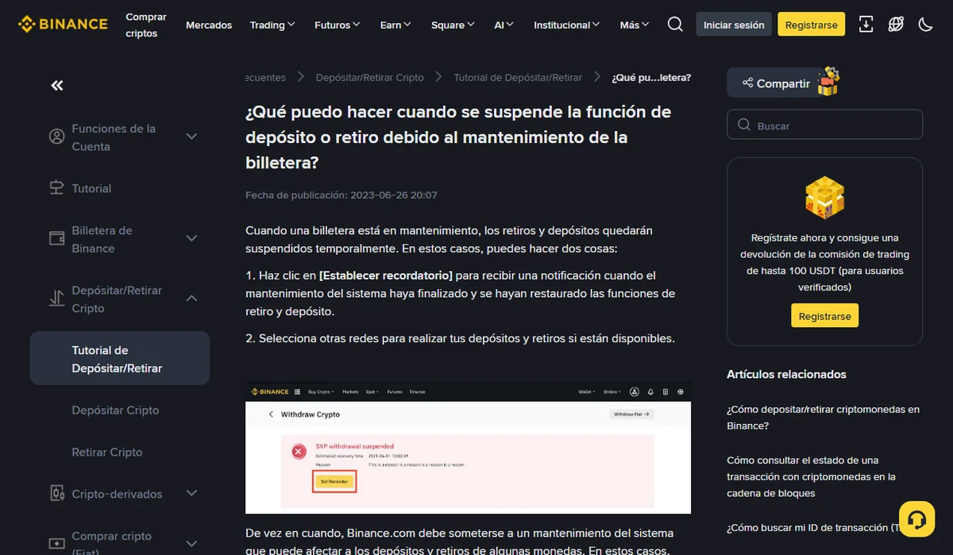This screenshot has width=953, height=555.
Task: Open the support chat headset icon
Action: [x=916, y=519]
